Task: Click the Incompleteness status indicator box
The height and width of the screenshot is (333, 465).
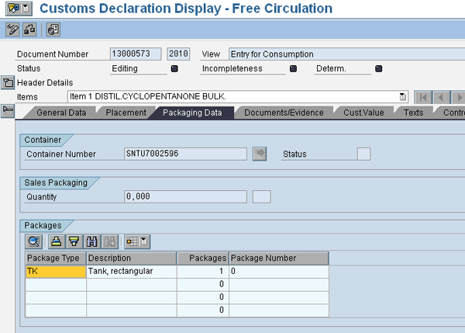Action: 293,68
